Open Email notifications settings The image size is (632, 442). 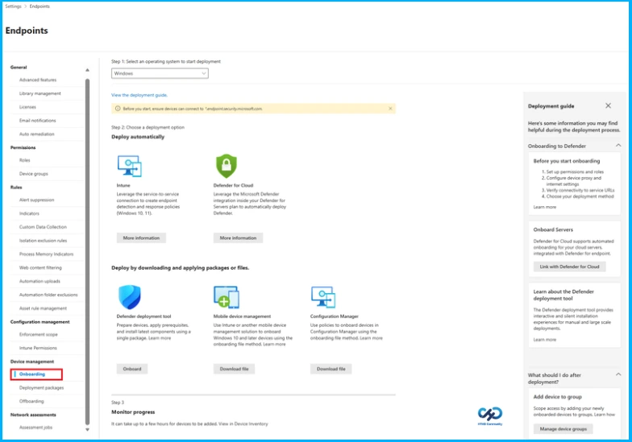(x=37, y=121)
